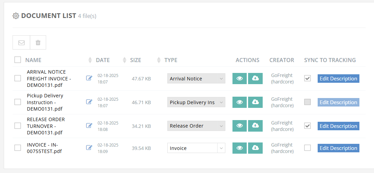The image size is (374, 173).
Task: Uncheck Sync to Tracking for Release Order
Action: click(x=307, y=126)
